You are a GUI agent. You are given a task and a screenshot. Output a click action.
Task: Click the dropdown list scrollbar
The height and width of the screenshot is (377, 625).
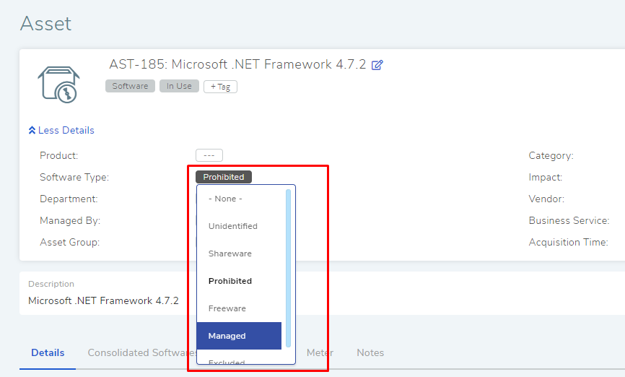coord(288,268)
